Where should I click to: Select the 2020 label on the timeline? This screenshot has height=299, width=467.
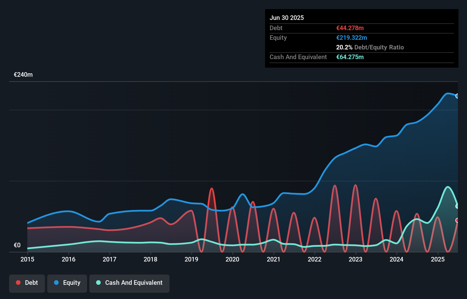[232, 259]
